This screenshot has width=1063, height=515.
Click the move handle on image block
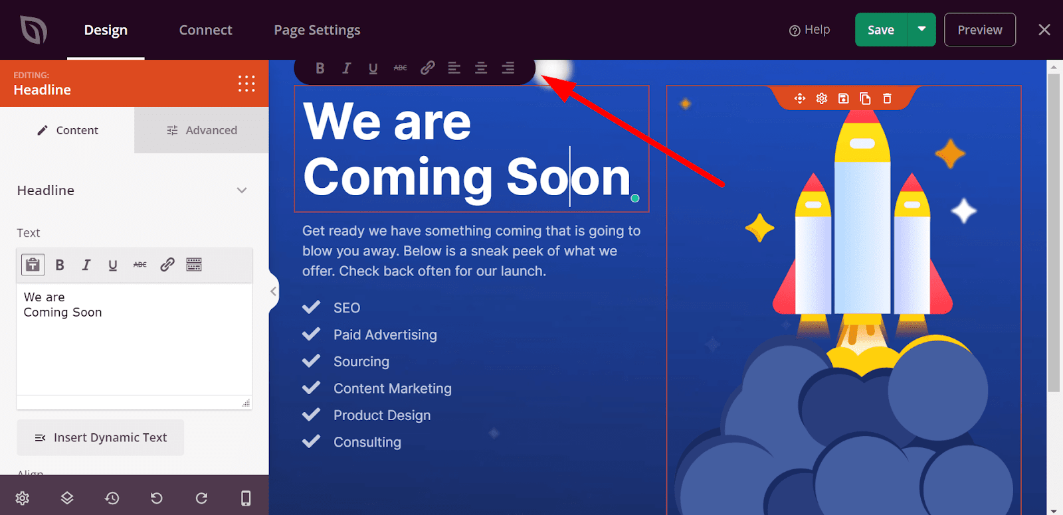click(800, 98)
